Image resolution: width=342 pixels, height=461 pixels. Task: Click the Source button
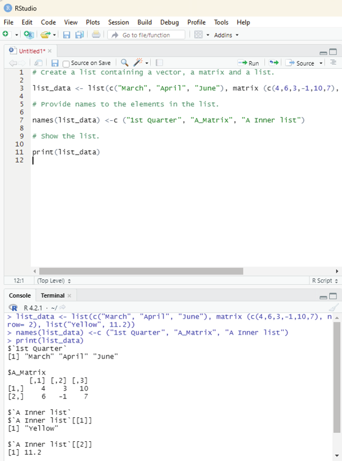point(301,63)
